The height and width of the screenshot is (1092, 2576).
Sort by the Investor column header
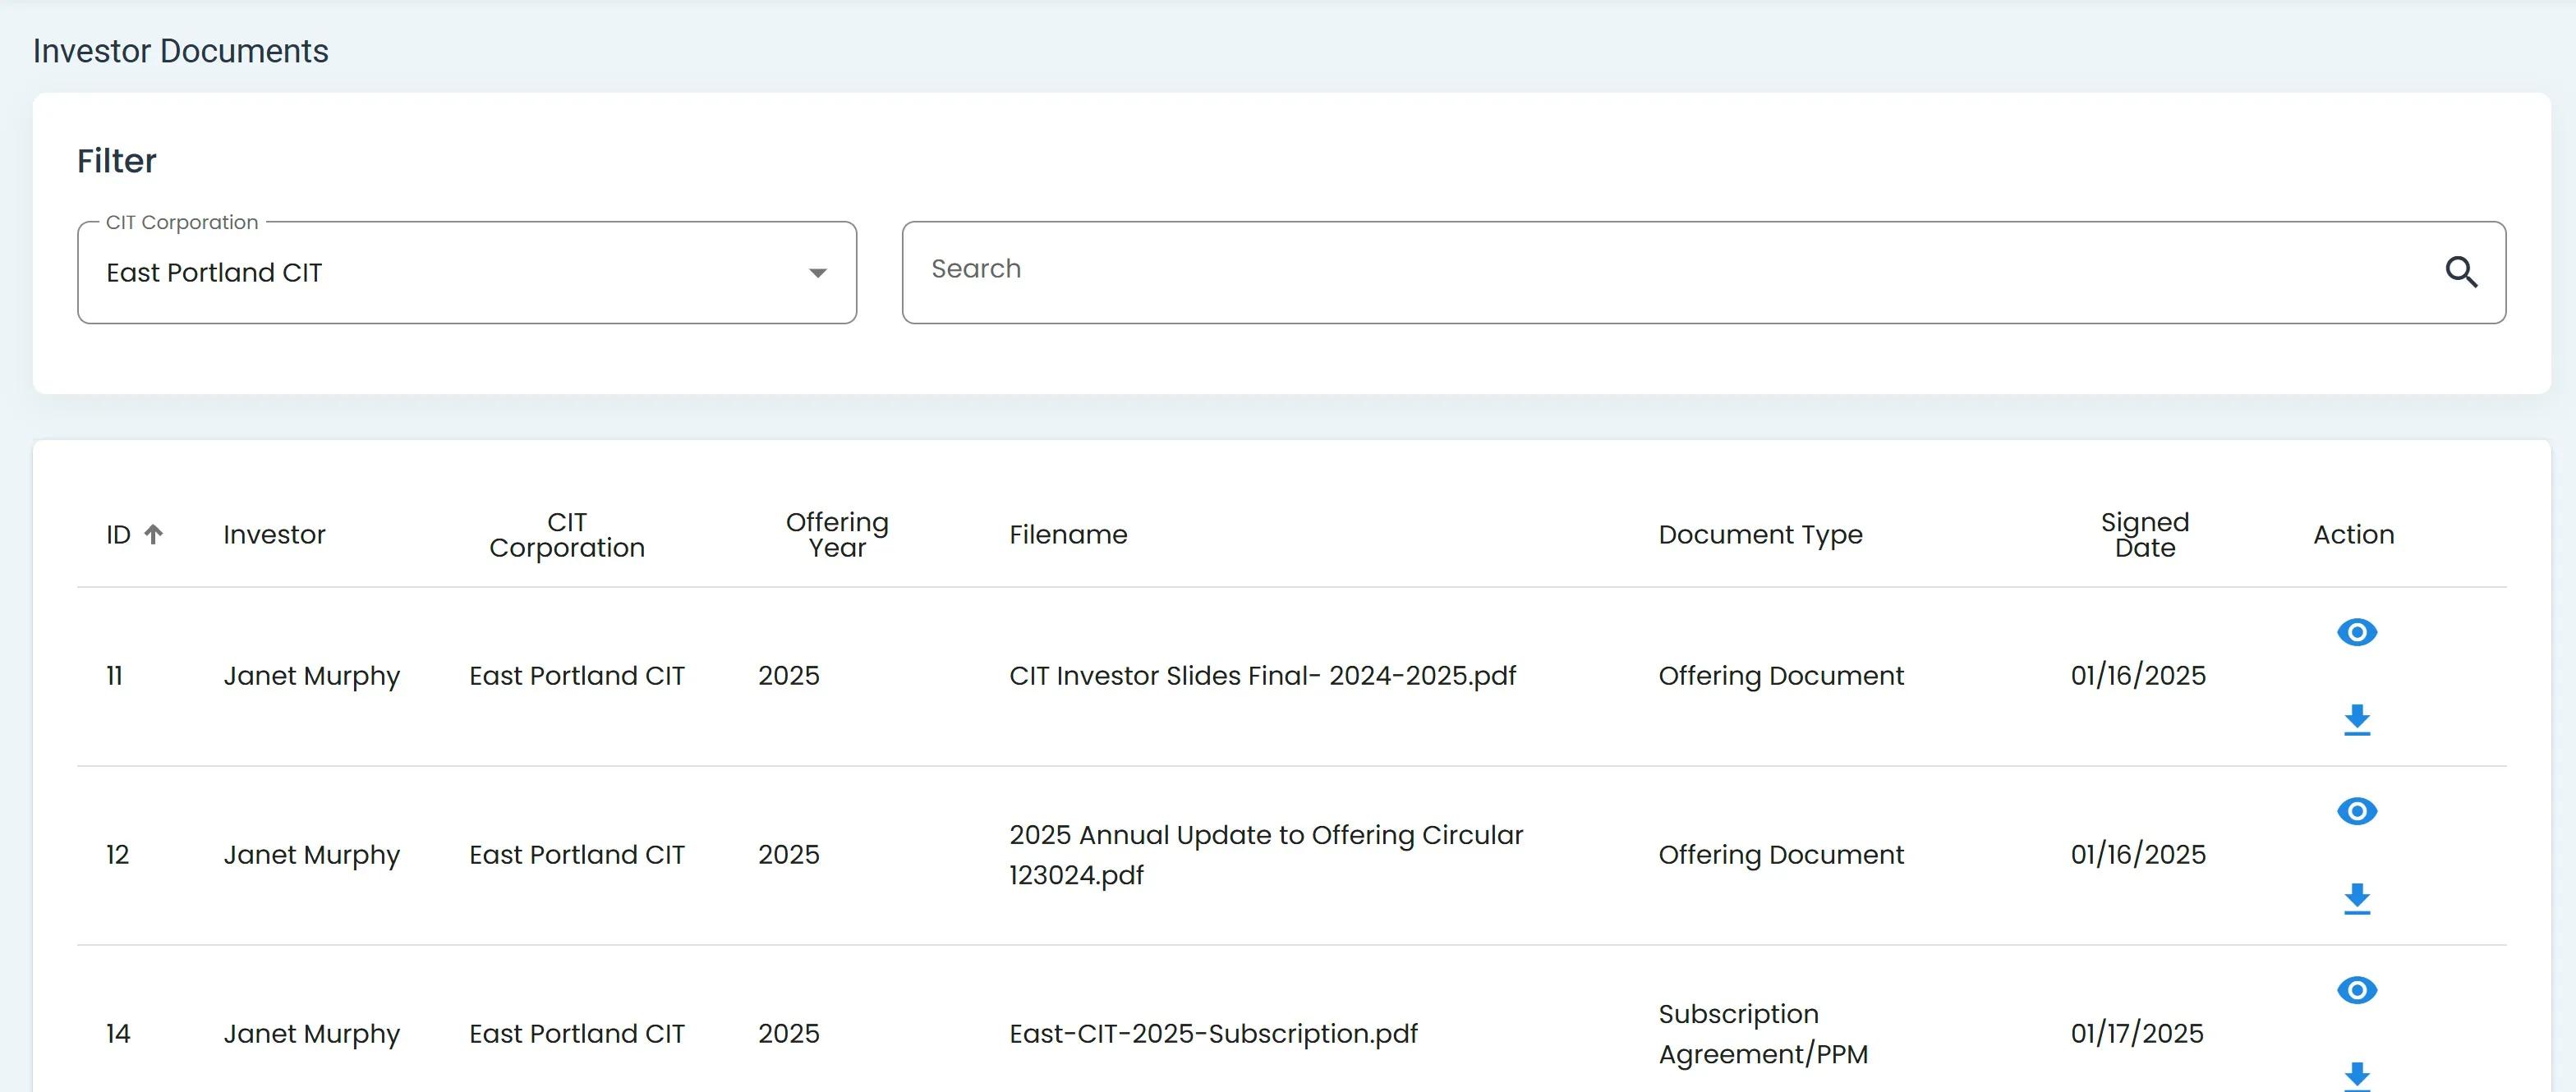point(274,535)
